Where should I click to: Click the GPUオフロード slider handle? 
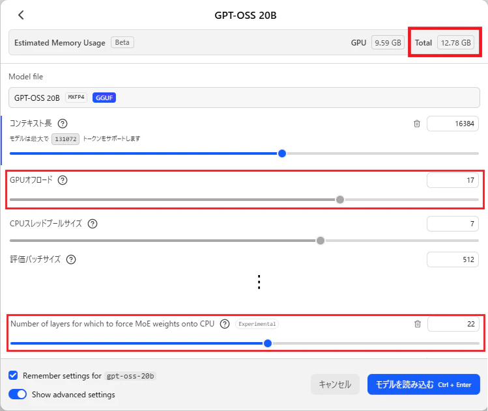coord(340,200)
